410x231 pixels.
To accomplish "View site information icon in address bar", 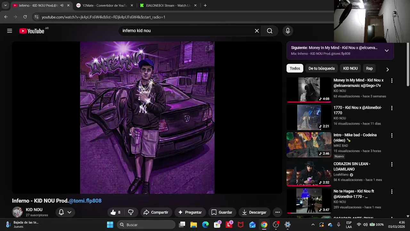I will (36, 17).
